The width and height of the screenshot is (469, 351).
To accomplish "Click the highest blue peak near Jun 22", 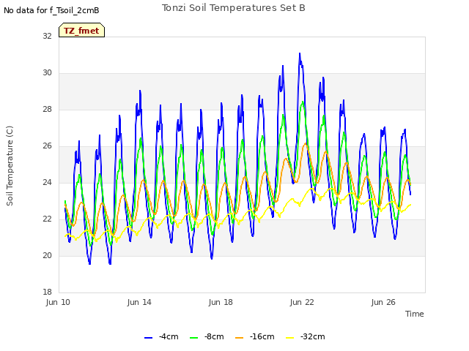I will pyautogui.click(x=300, y=53).
